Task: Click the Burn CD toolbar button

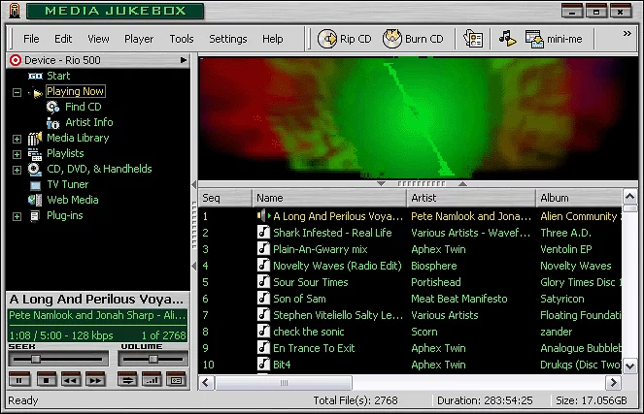Action: pyautogui.click(x=413, y=39)
